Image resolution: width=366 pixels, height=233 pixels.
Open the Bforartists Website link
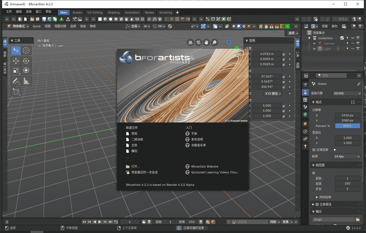[x=204, y=166]
